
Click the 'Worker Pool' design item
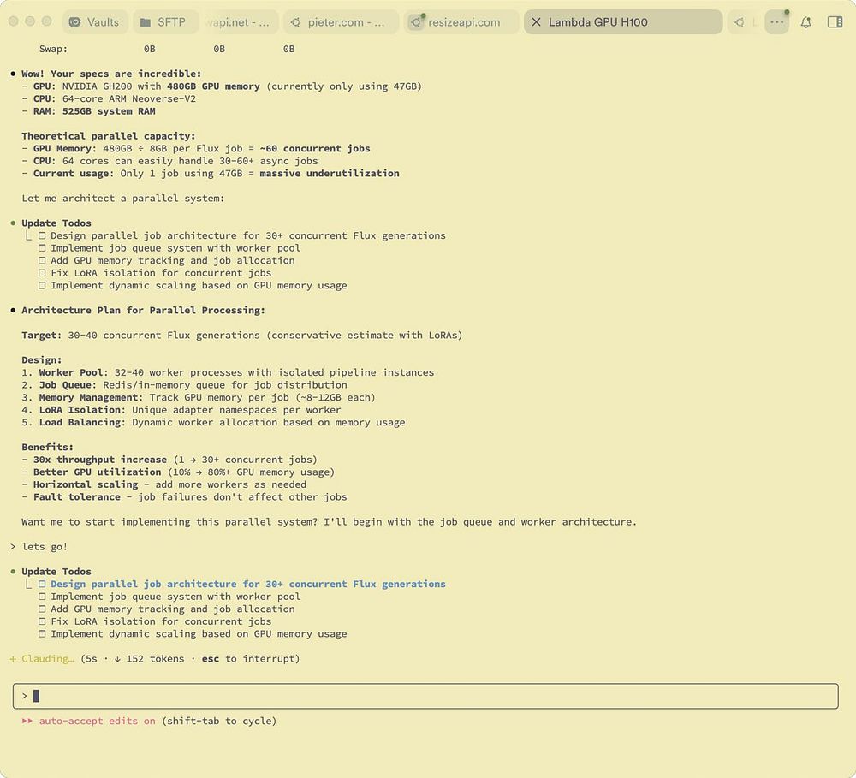coord(228,372)
